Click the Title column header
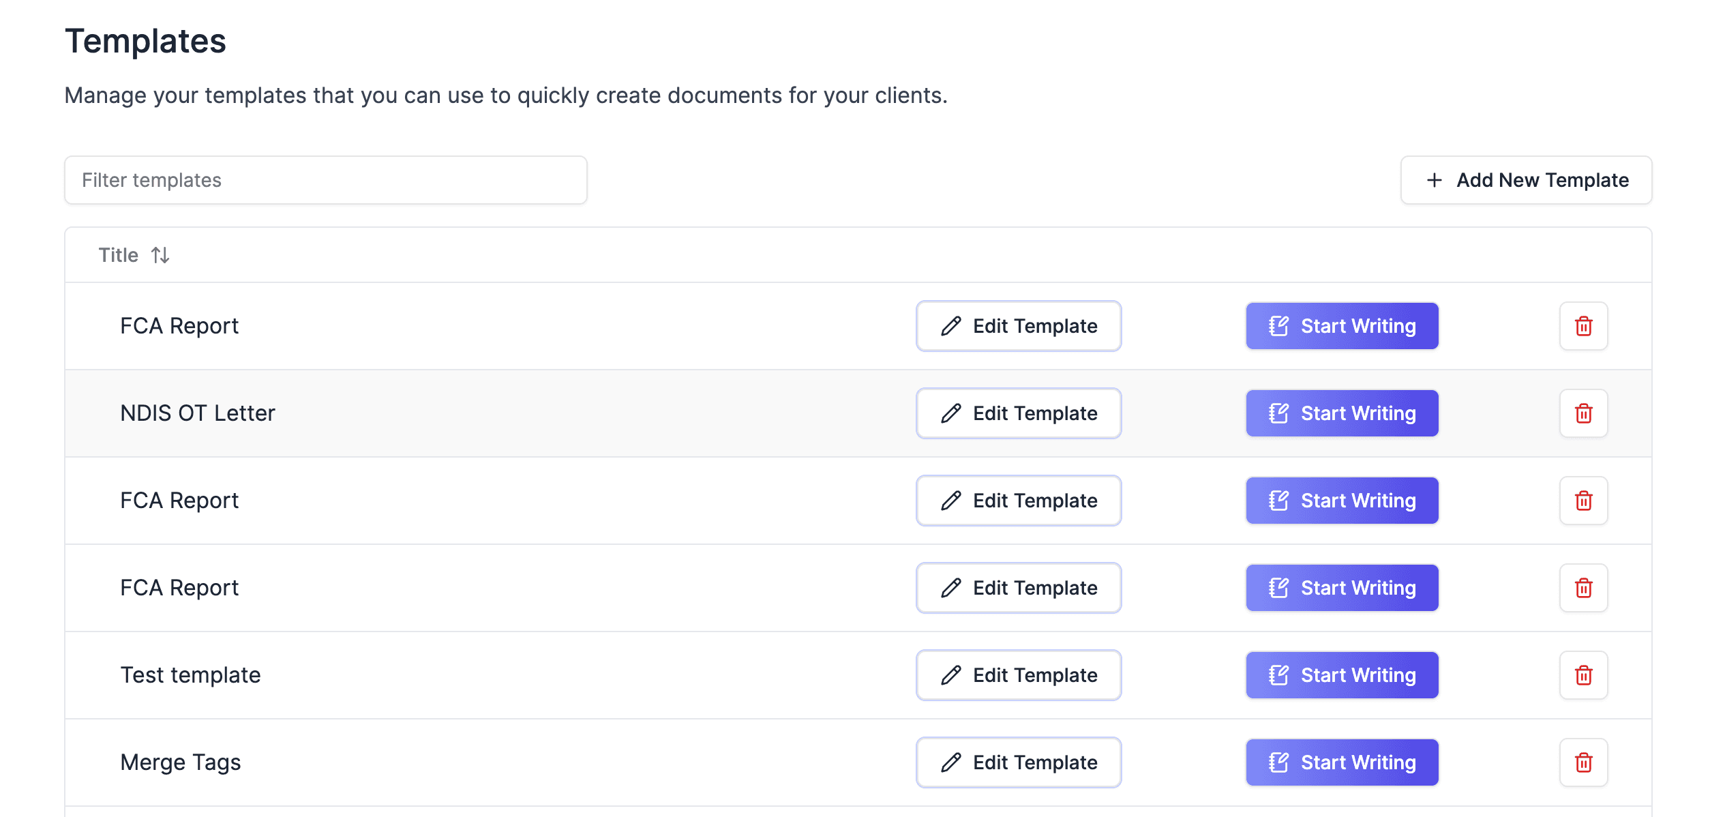 coord(119,255)
